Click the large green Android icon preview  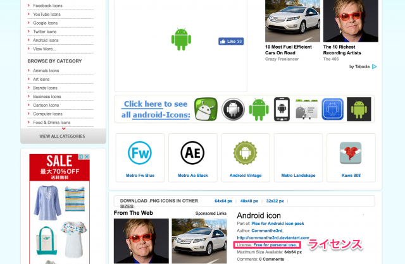point(181,39)
